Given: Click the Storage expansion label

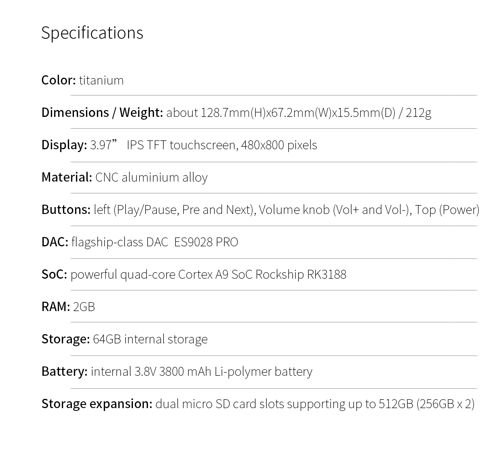Looking at the screenshot, I should point(97,404).
